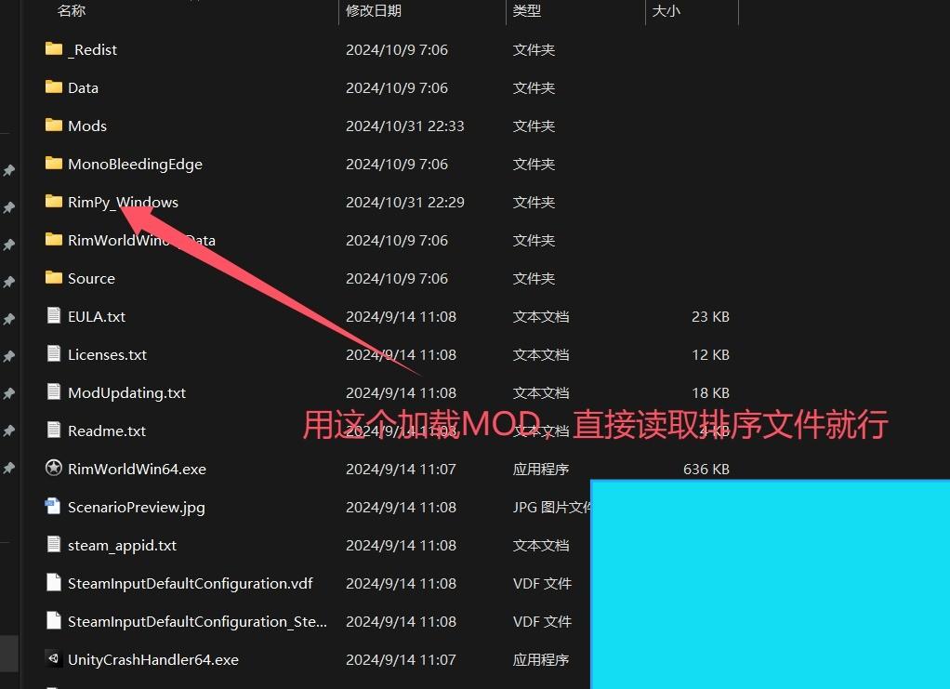Select the Readme.txt file name

[107, 431]
